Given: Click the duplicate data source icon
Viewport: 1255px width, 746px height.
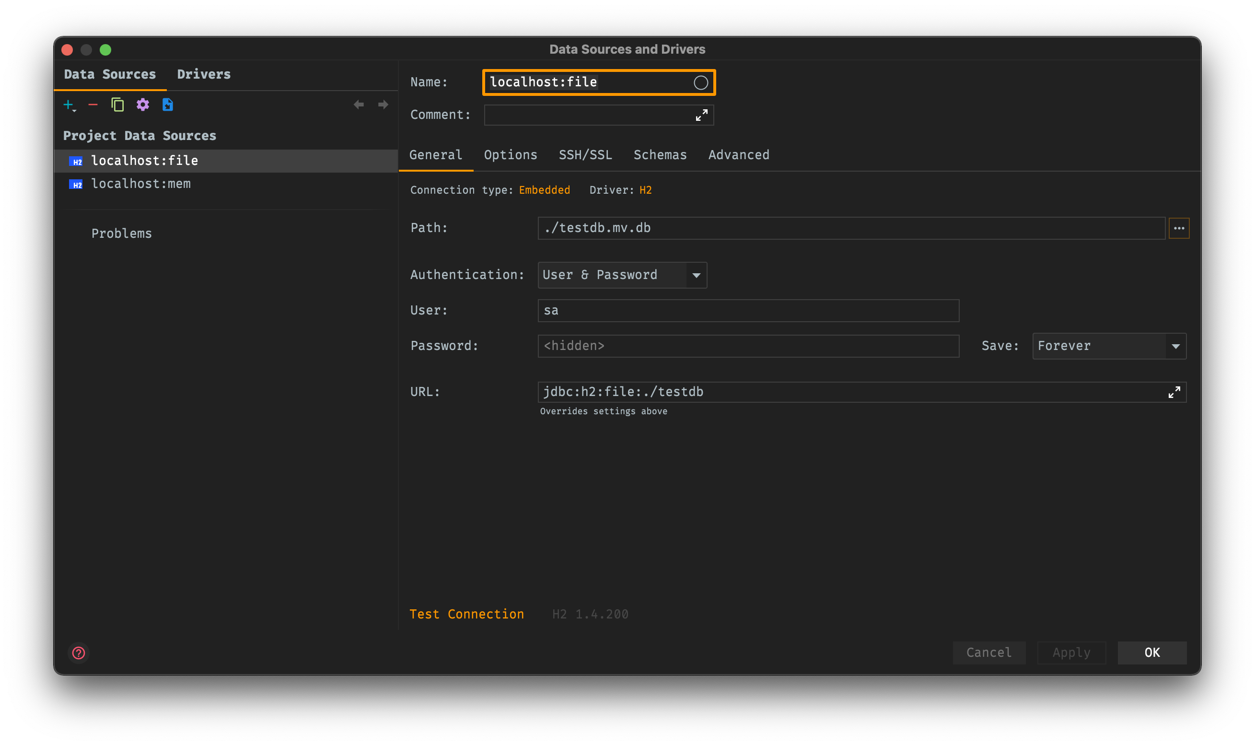Looking at the screenshot, I should click(x=117, y=105).
